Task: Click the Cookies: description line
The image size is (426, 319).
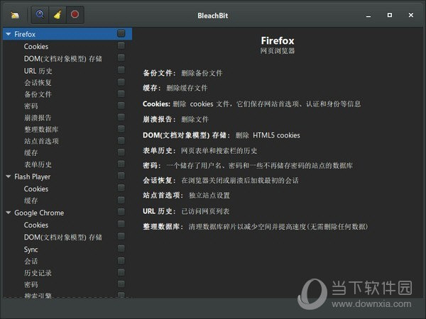Action: click(x=252, y=104)
